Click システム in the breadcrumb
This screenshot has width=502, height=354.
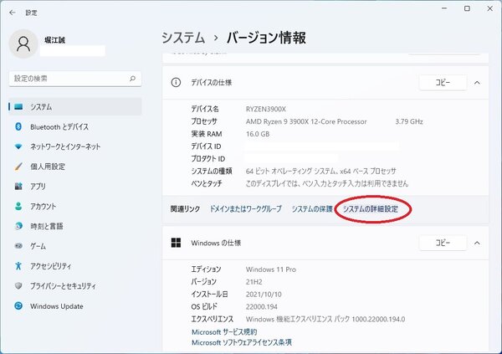(183, 38)
